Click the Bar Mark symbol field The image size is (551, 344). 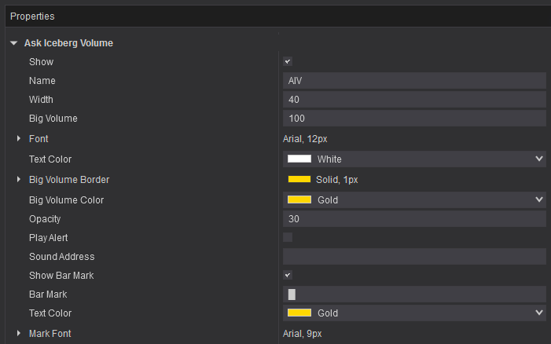click(x=413, y=295)
